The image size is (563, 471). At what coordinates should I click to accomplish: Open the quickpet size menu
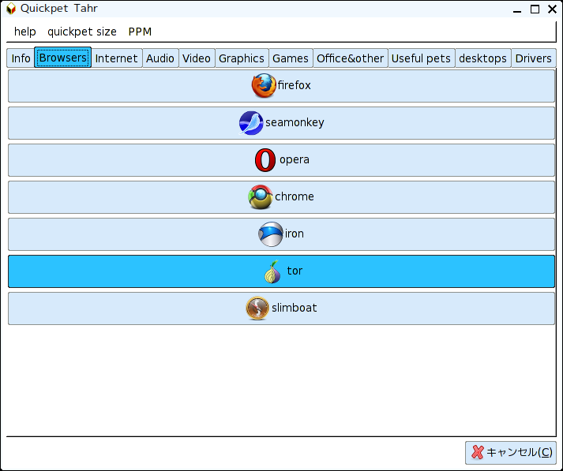82,32
